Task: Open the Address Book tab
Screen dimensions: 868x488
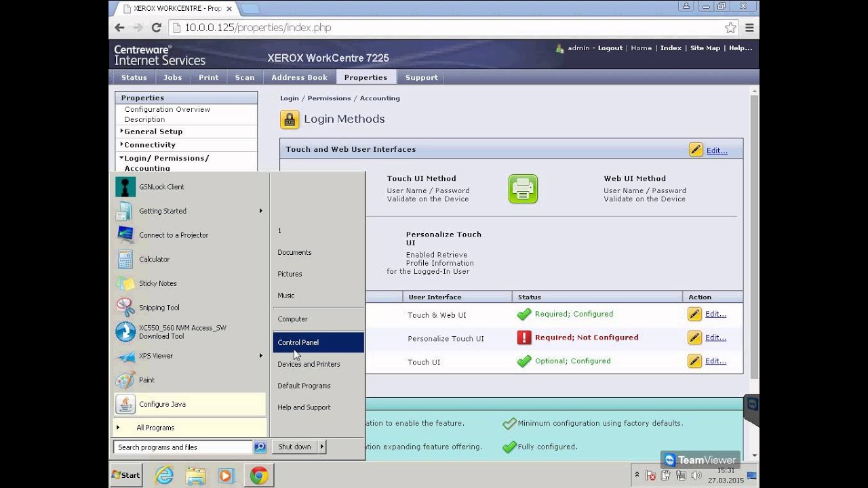Action: pos(299,77)
